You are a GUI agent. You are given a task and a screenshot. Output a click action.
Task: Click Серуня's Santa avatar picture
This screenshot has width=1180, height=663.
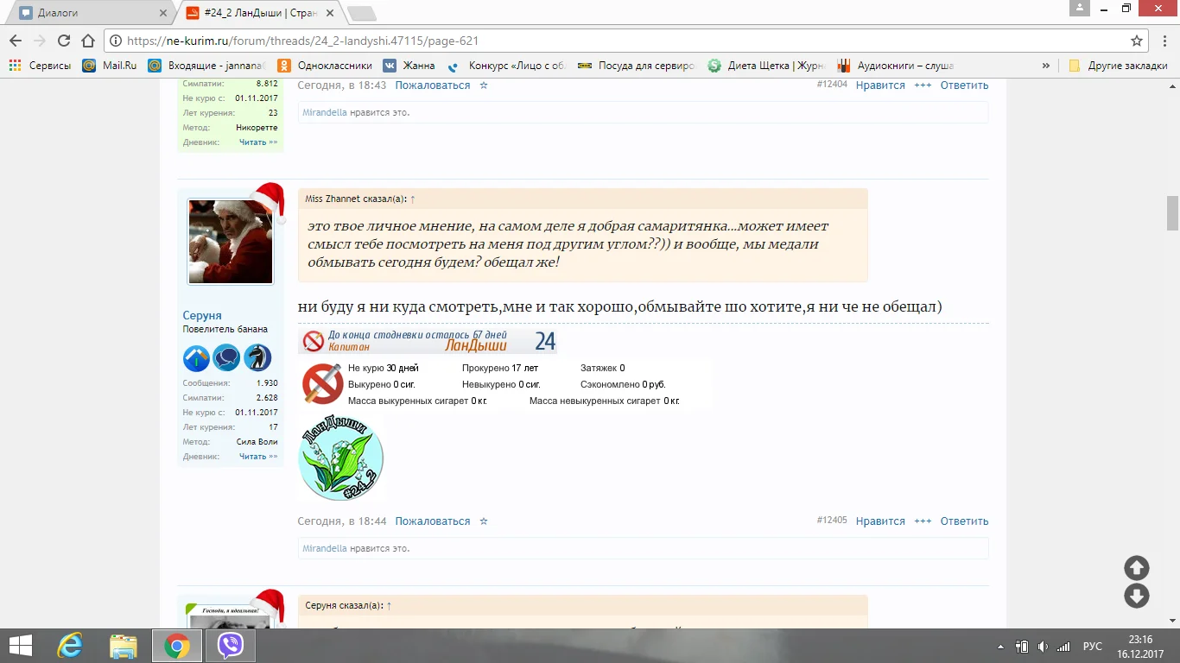(x=231, y=242)
